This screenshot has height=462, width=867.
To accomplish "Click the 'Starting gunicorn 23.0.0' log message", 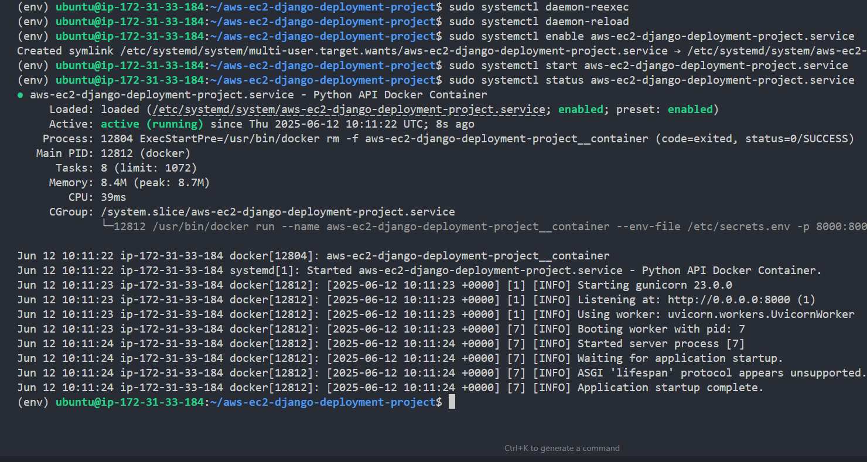I will tap(654, 285).
